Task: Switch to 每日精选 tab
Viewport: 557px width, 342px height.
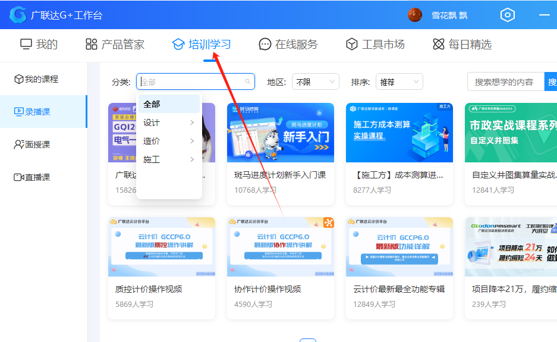Action: [462, 45]
